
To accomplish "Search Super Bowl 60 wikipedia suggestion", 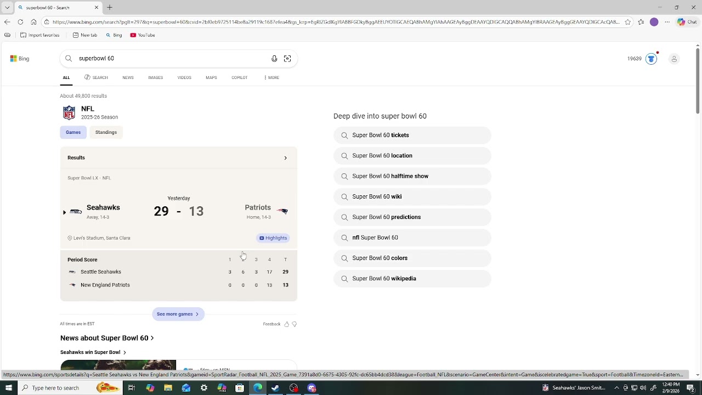I will [x=412, y=279].
